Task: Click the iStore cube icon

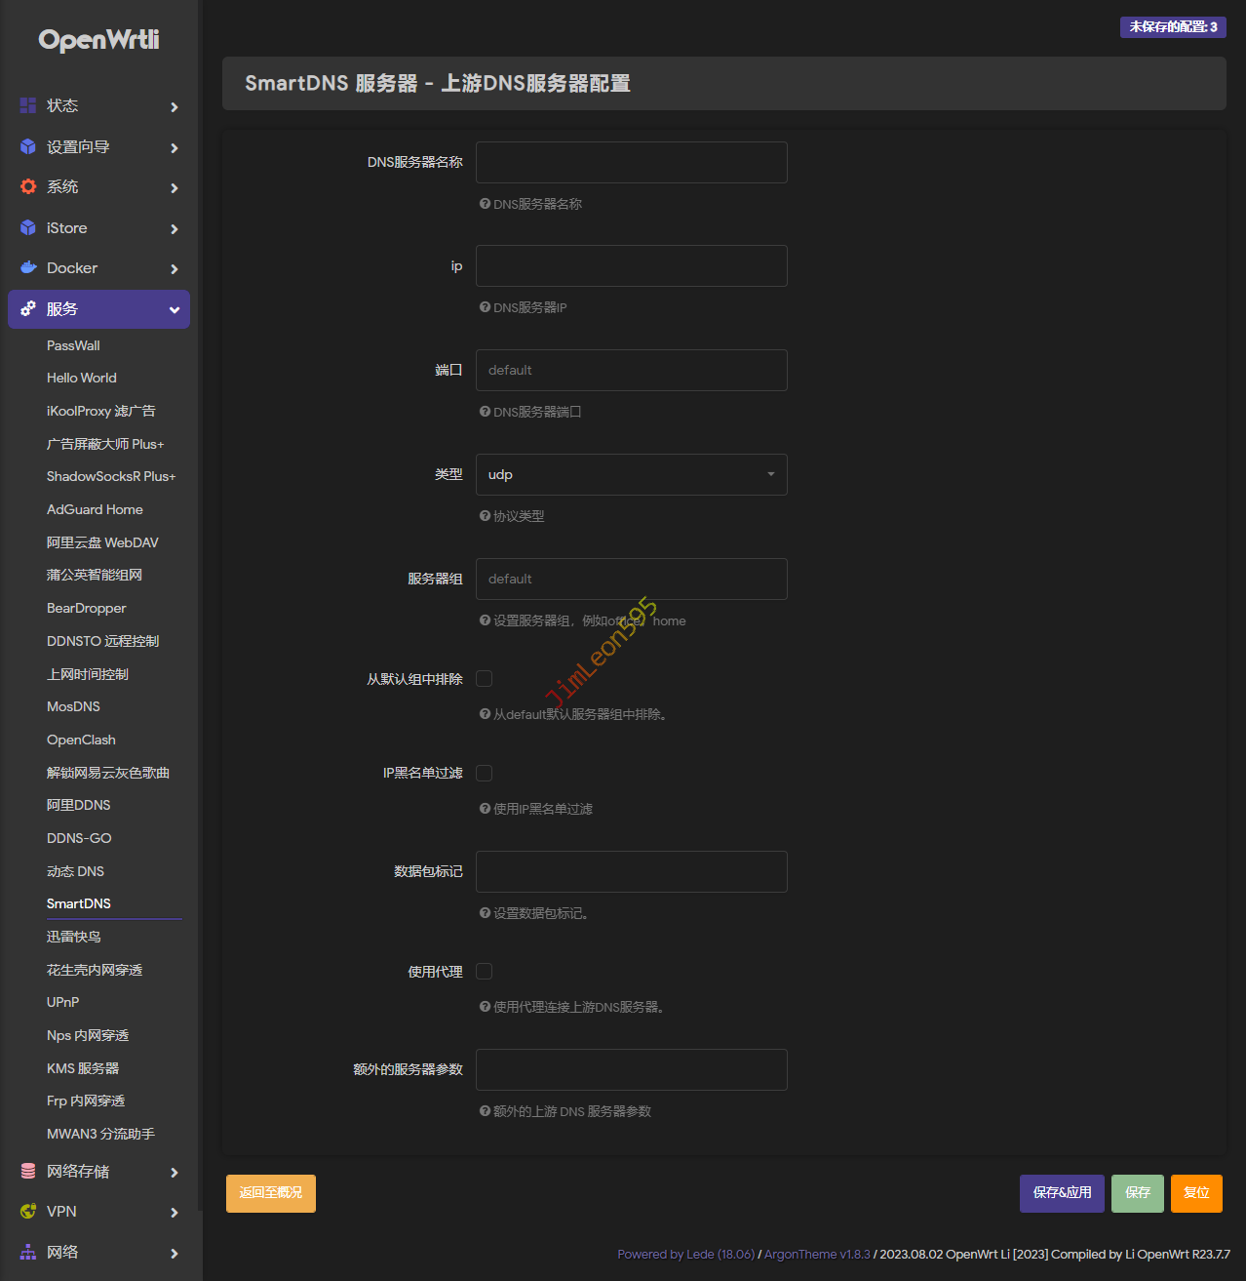Action: pos(28,227)
